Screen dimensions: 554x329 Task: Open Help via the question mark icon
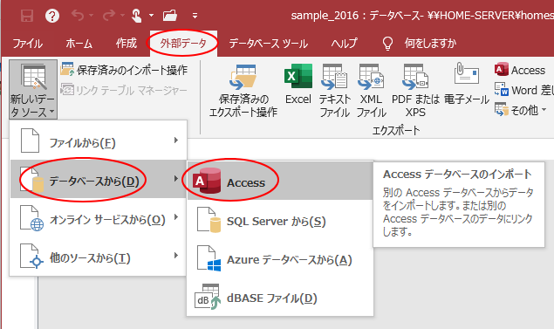tap(52, 16)
